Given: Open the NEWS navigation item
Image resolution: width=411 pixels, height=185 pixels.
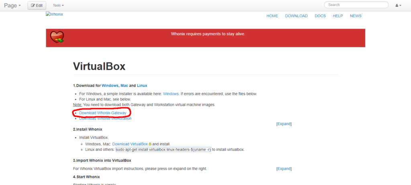Looking at the screenshot, I should [x=356, y=16].
